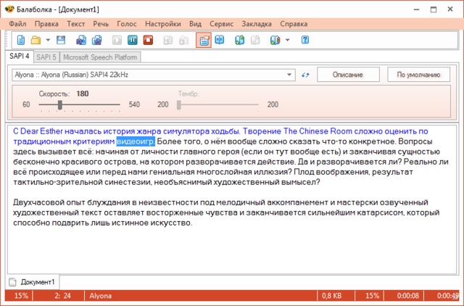Image resolution: width=464 pixels, height=306 pixels.
Task: Expand the arrow left of the help icon
Action: pyautogui.click(x=287, y=39)
